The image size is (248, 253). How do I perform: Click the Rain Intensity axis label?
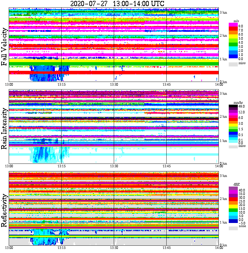4,129
